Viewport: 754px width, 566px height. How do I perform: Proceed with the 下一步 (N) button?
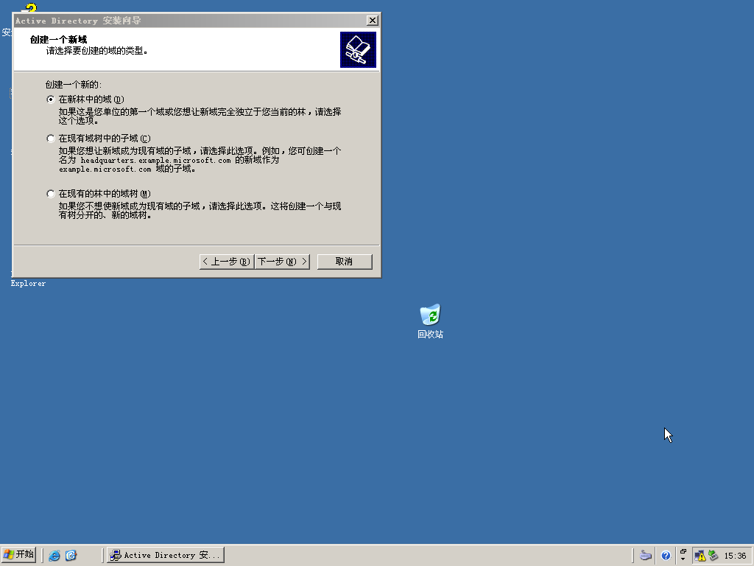pos(282,262)
